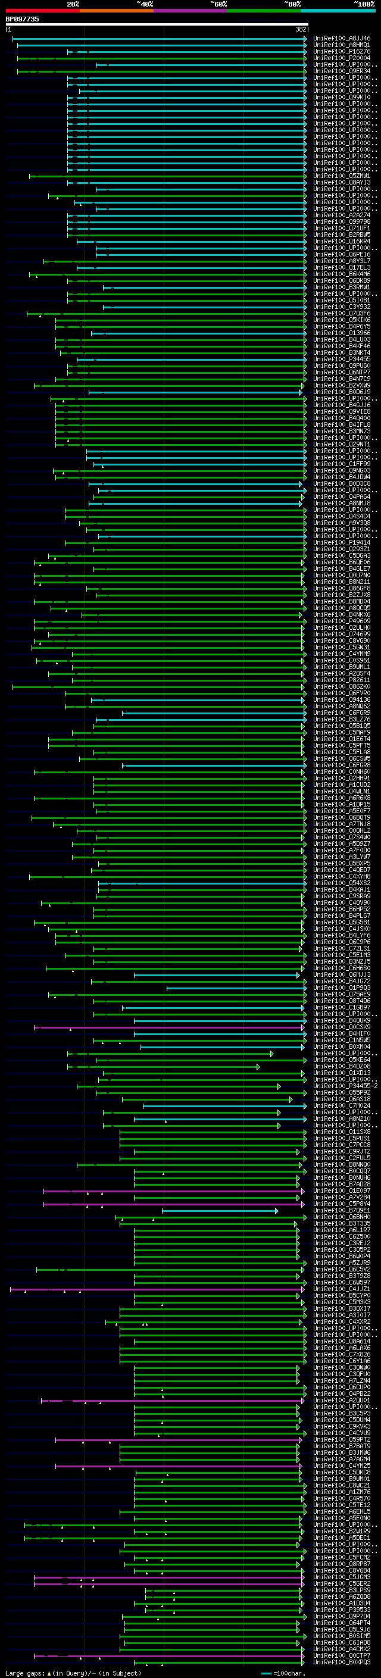Image resolution: width=381 pixels, height=1678 pixels.
Task: Click label UniRef100_Q5KE64
Action: coord(342,1060)
